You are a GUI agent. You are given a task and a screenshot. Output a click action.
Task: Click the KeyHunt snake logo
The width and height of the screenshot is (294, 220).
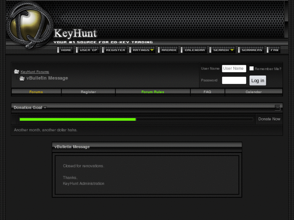[30, 25]
